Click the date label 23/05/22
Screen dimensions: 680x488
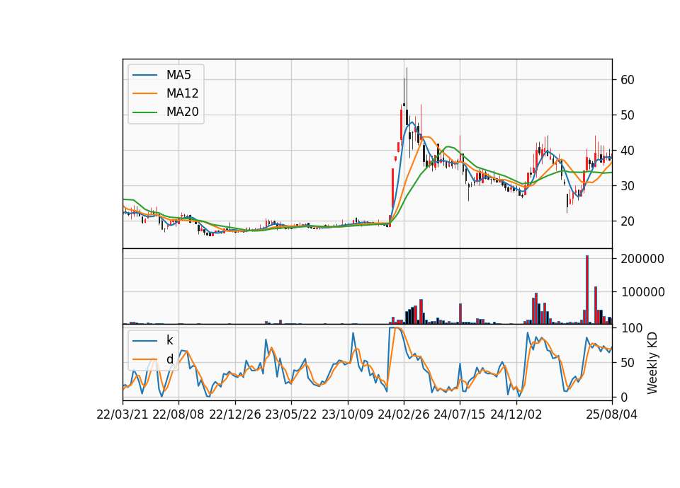[291, 415]
